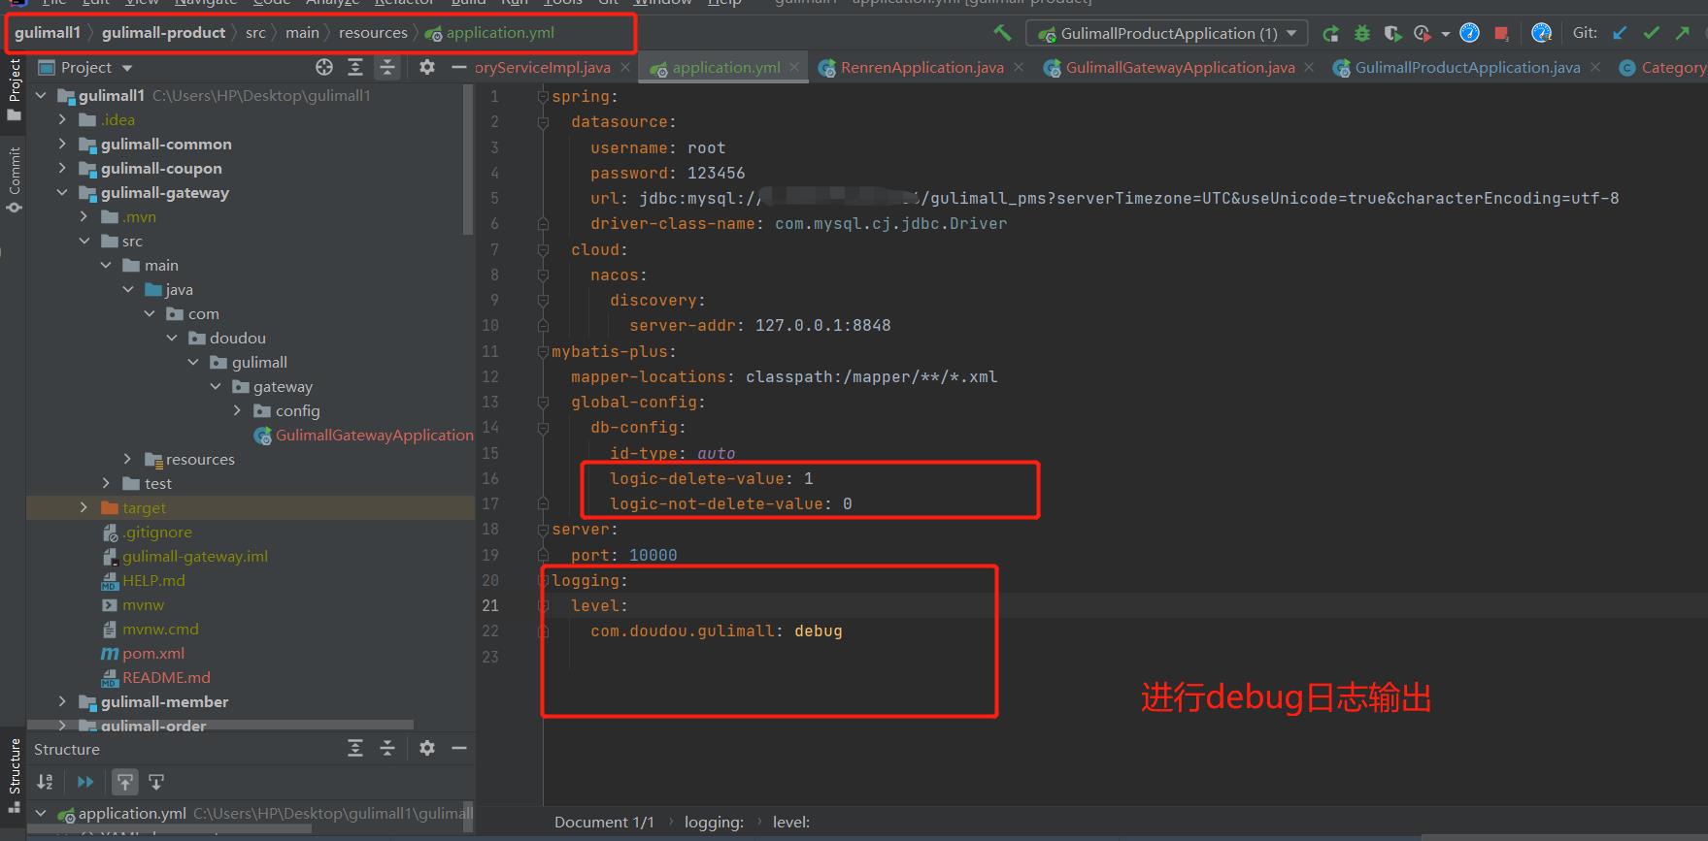Collapse gulimall-gateway module
The width and height of the screenshot is (1708, 841).
pyautogui.click(x=62, y=192)
